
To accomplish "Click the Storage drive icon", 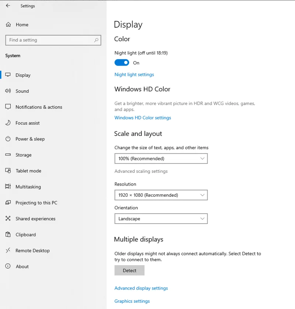I will click(8, 155).
